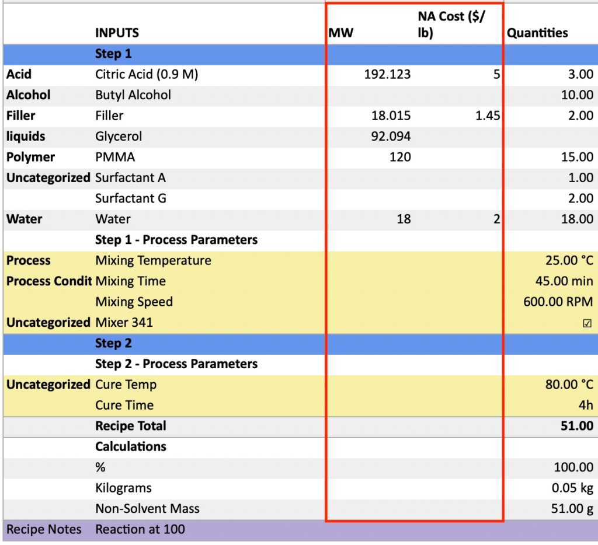Select the INPUTS column header
Viewport: 598px width, 545px height.
117,33
